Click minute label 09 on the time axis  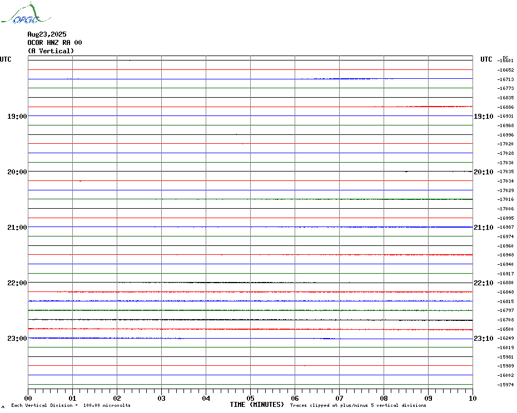point(428,398)
